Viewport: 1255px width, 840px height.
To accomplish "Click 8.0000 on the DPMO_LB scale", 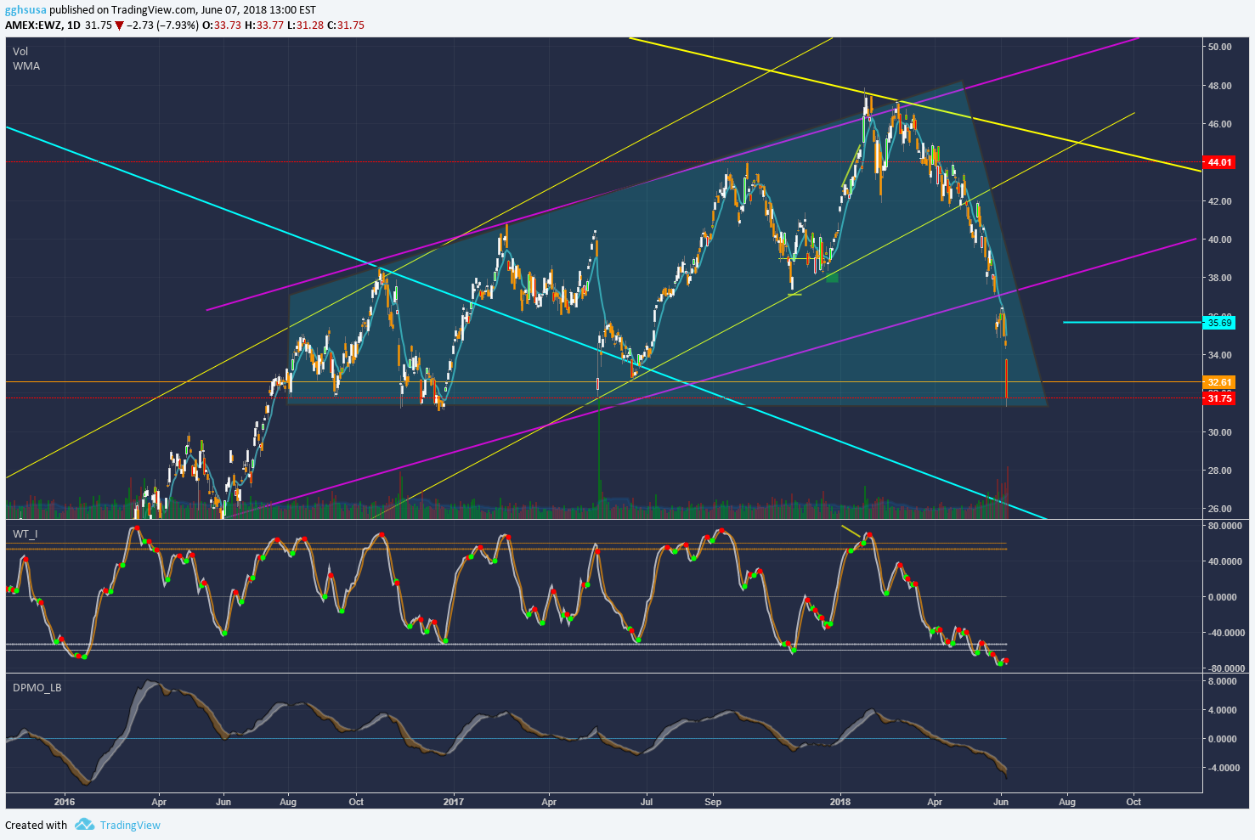I will click(1223, 681).
